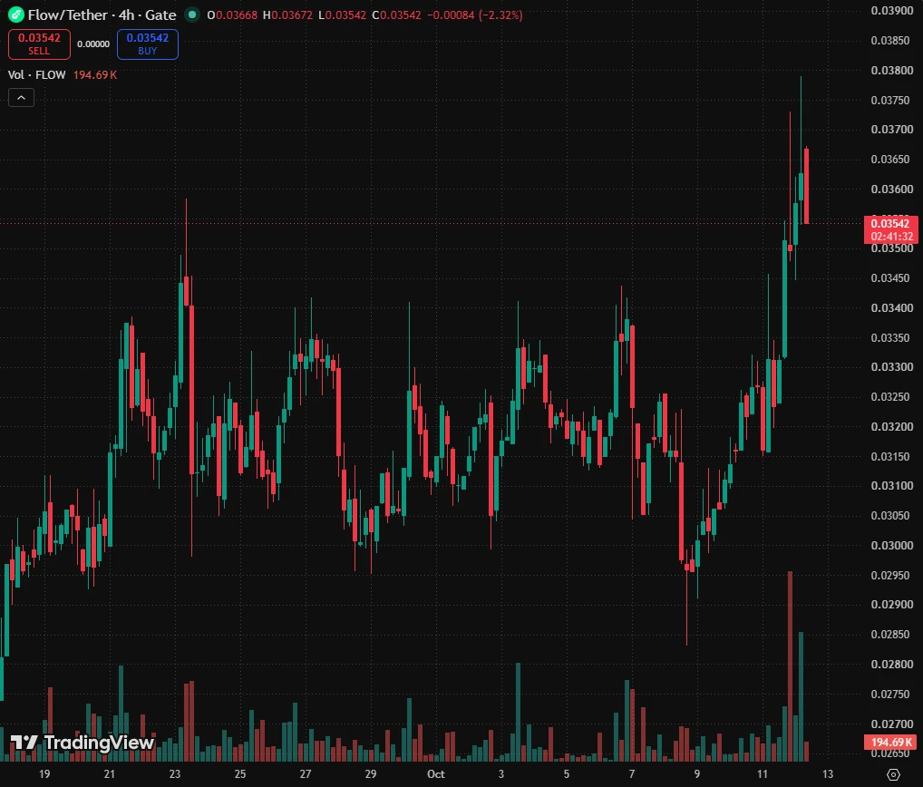Click the 0.03600 price axis label
The height and width of the screenshot is (787, 923).
[892, 189]
